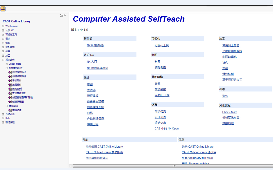Collapse the 机械管线布置 tree node
The width and height of the screenshot is (273, 170).
7,68
